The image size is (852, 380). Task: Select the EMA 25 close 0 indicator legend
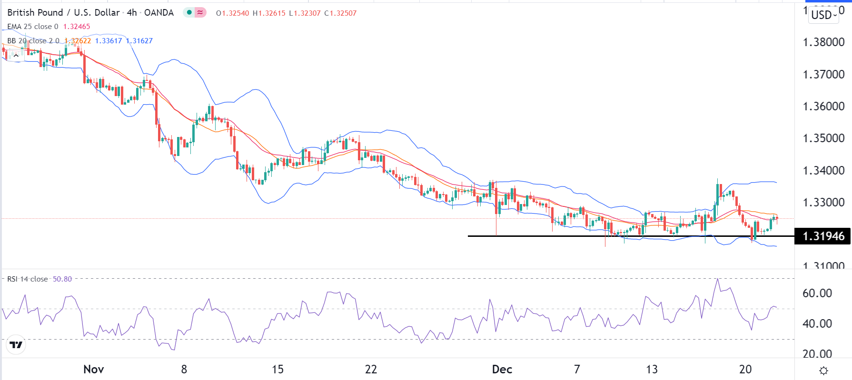coord(33,27)
